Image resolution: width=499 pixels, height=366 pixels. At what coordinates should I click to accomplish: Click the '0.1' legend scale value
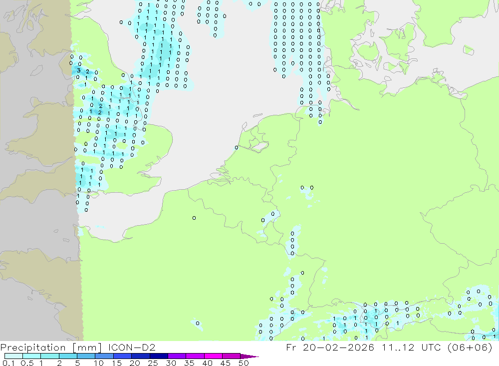click(8, 363)
